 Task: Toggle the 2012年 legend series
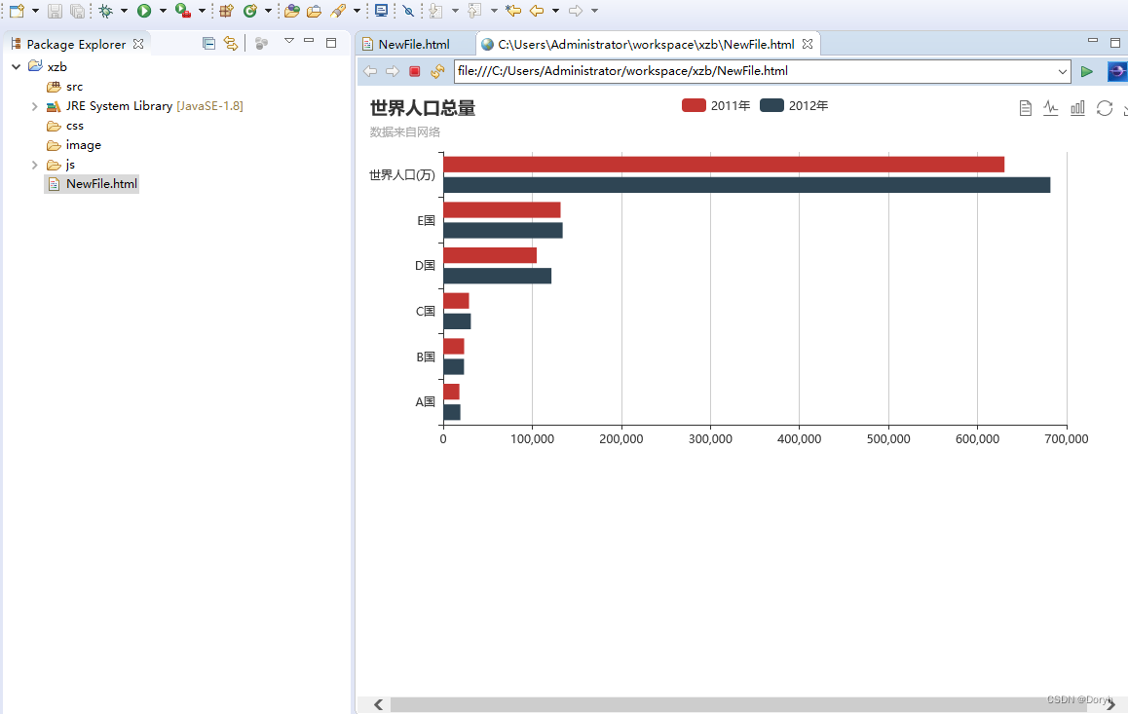click(794, 106)
